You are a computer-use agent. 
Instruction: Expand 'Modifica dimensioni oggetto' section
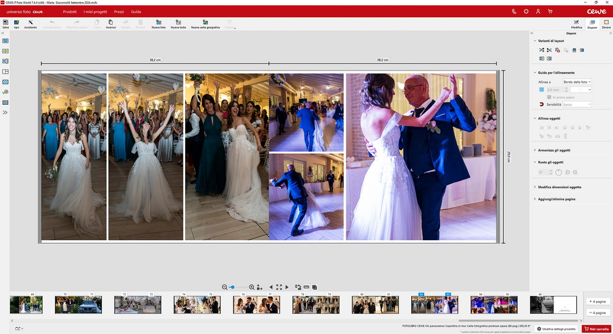[x=535, y=187]
